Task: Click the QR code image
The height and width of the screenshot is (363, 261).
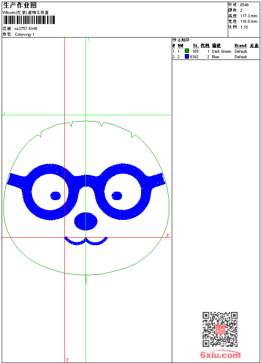Action: click(x=220, y=329)
